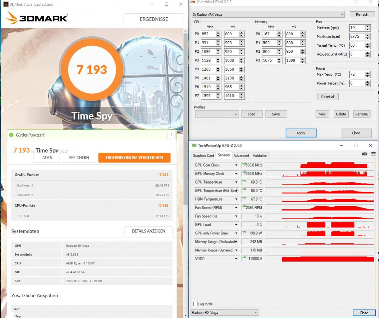Click the Save profile button
379x318 pixels.
click(x=276, y=114)
